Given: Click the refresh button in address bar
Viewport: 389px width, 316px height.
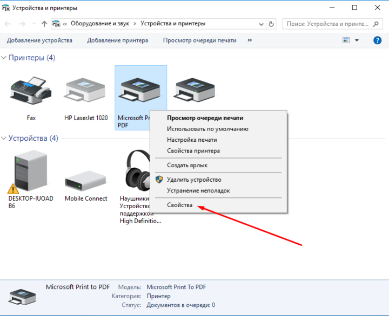Looking at the screenshot, I should click(271, 24).
